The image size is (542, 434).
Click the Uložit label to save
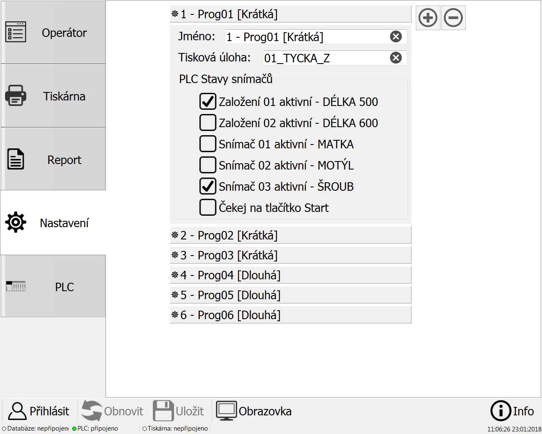190,412
